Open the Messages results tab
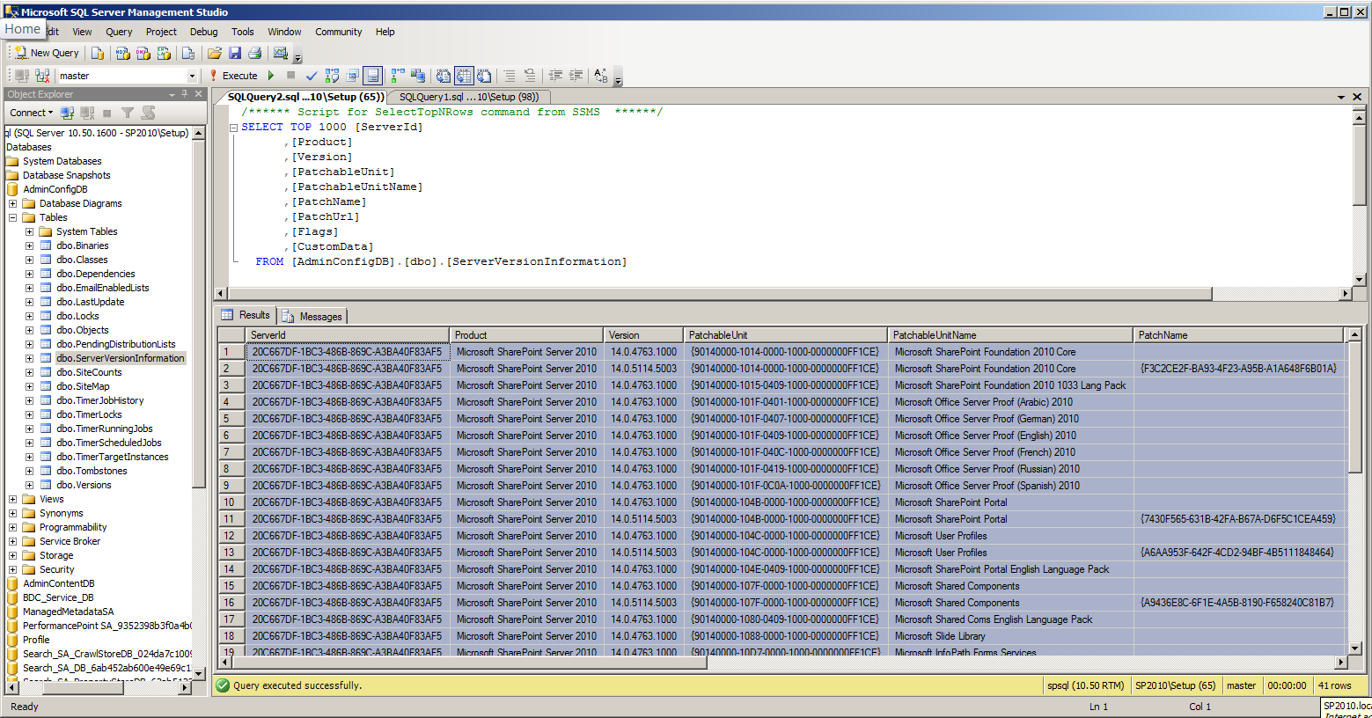This screenshot has height=718, width=1372. [313, 316]
